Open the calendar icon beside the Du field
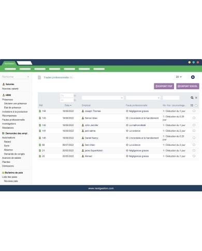The height and width of the screenshot is (251, 202). tap(75, 95)
